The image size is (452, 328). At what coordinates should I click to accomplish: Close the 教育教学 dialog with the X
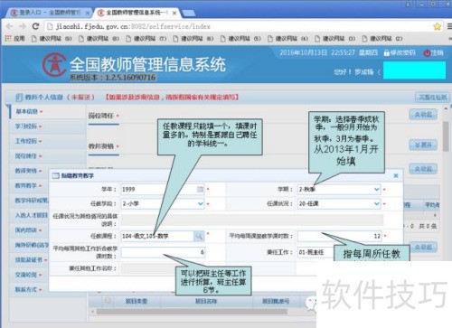[x=396, y=175]
